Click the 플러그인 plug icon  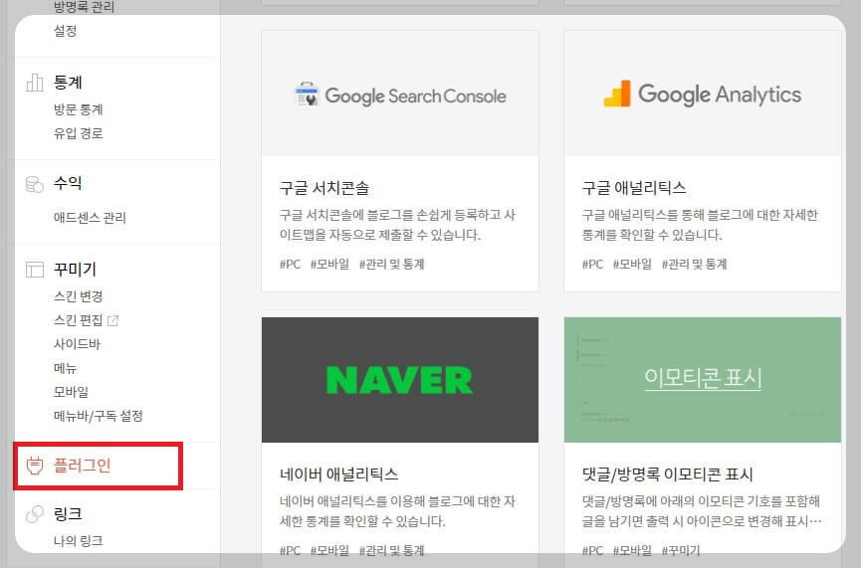coord(35,466)
